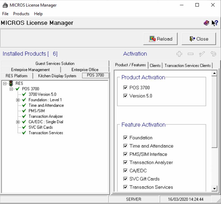Click green checkmark beside CA/EDC : Single Dial
Screen dimensions: 221x204
pyautogui.click(x=24, y=122)
